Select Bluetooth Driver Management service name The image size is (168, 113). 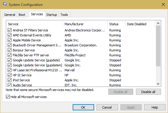pos(37,45)
